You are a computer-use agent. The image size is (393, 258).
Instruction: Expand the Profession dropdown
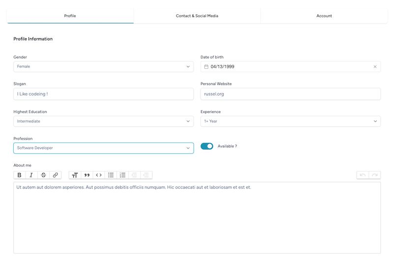tap(104, 148)
